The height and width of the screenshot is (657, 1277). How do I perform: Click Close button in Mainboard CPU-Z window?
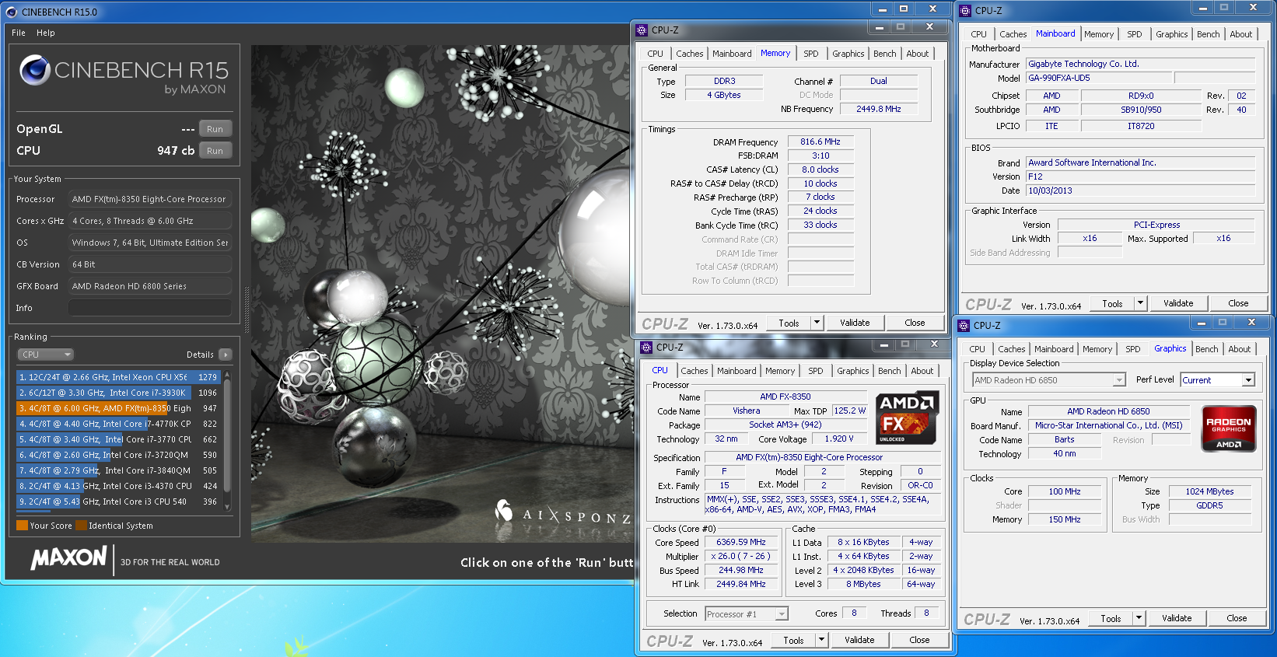click(x=1238, y=303)
